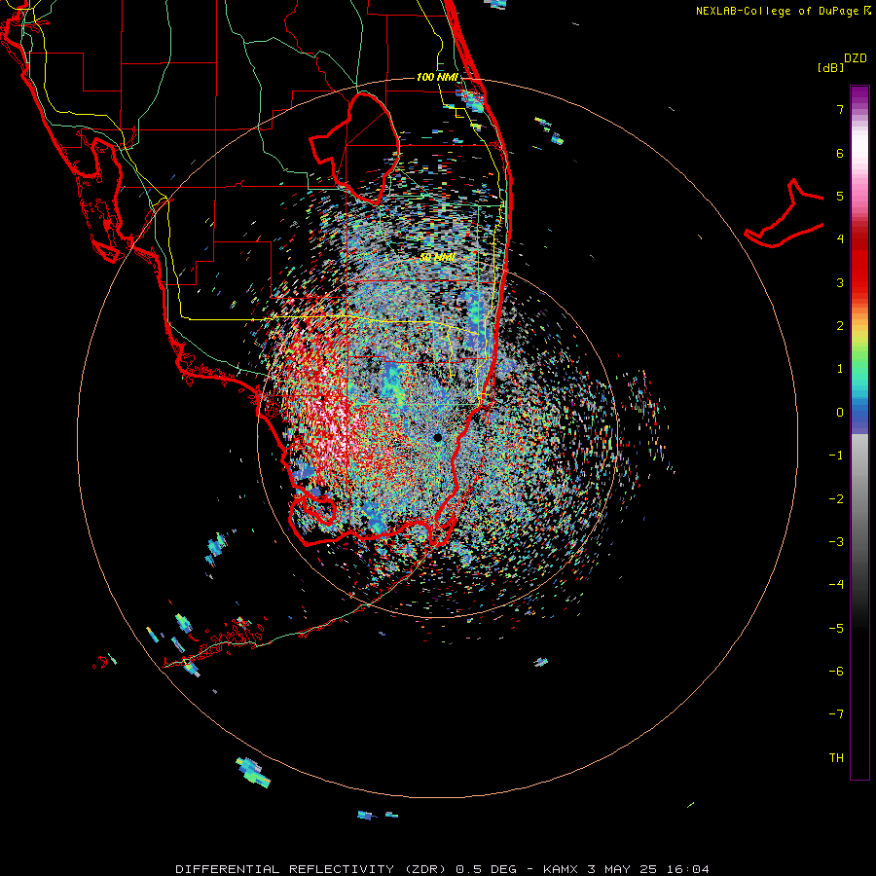The image size is (876, 876).
Task: Click the KAMX radar site black dot
Action: (438, 437)
